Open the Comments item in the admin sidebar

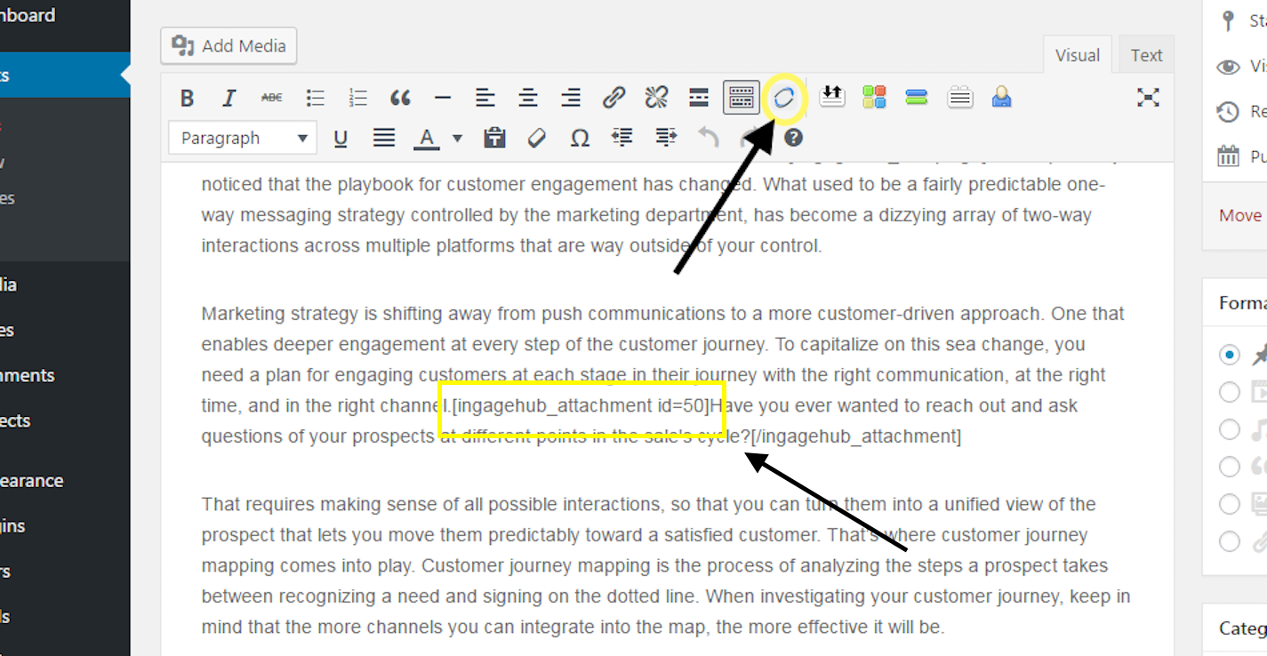pyautogui.click(x=28, y=375)
